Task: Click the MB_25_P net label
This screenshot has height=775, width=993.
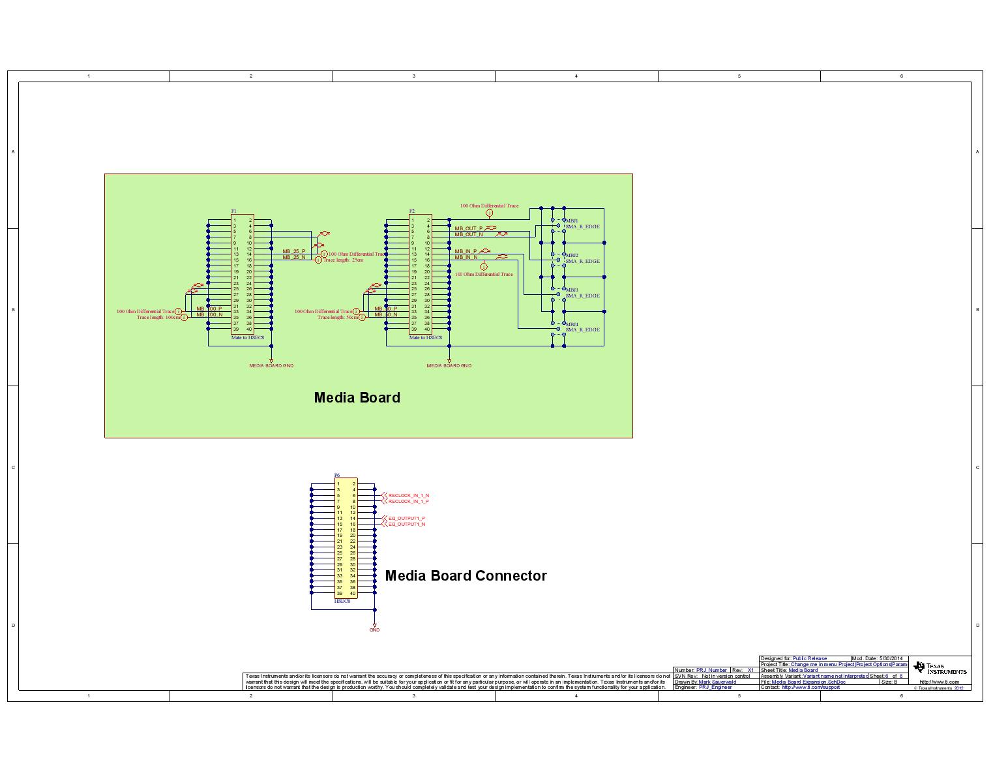Action: (x=293, y=251)
